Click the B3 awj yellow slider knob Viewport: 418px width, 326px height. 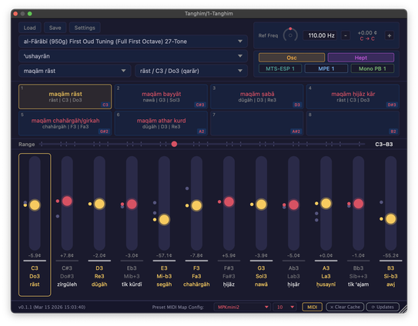pos(391,219)
